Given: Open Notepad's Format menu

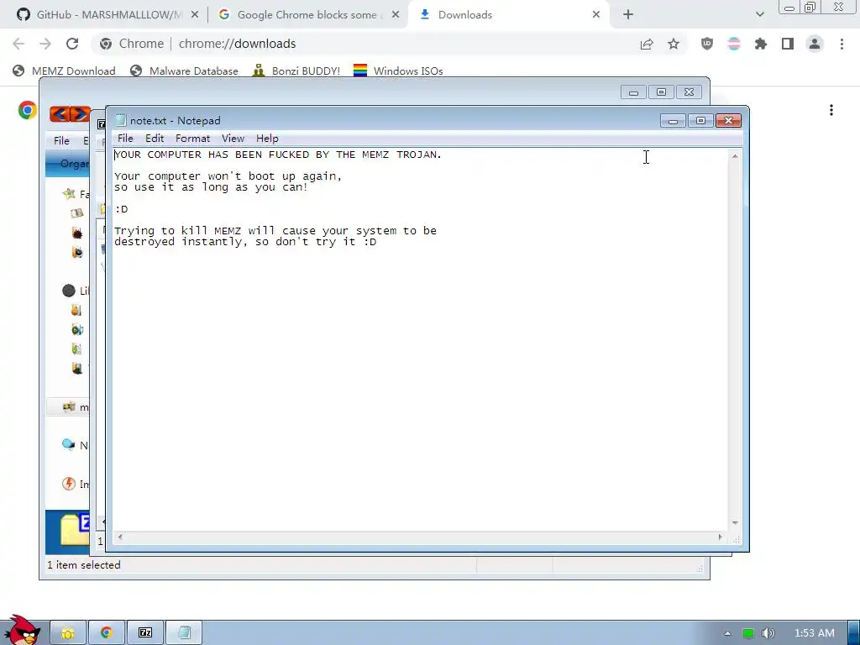Looking at the screenshot, I should tap(192, 139).
